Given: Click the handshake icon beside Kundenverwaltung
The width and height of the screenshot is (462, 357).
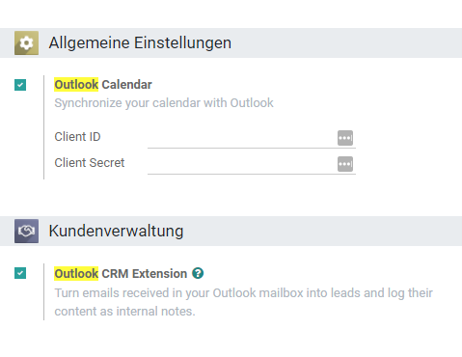Looking at the screenshot, I should point(26,231).
